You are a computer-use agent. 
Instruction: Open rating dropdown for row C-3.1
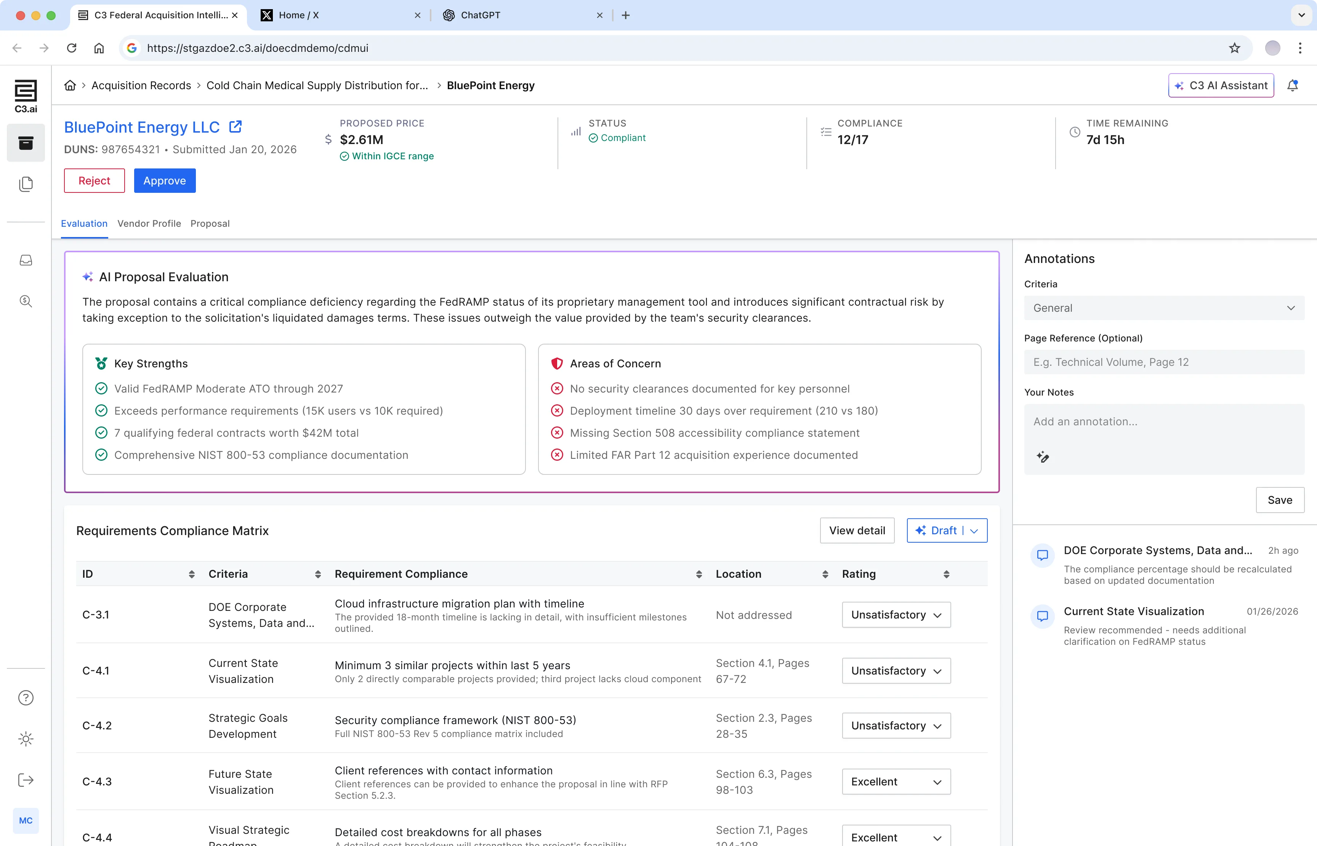(896, 615)
